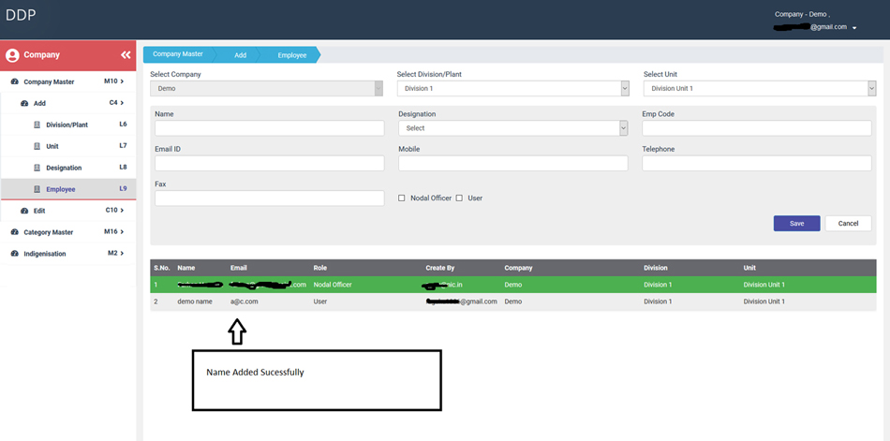The width and height of the screenshot is (890, 441).
Task: Click the Company Master dashboard icon
Action: (14, 81)
